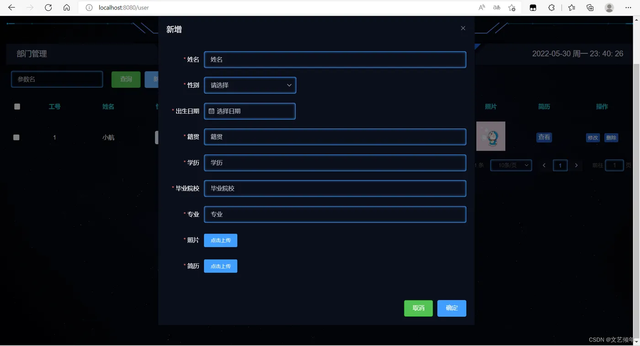This screenshot has width=640, height=346.
Task: Focus the 姓名 input field
Action: (335, 59)
